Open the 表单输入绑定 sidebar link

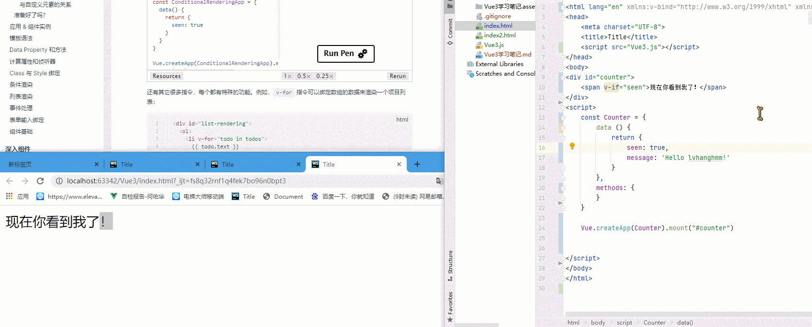click(27, 120)
